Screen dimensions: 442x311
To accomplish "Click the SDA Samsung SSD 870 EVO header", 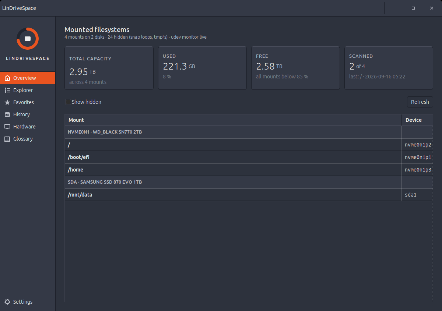I will point(249,182).
